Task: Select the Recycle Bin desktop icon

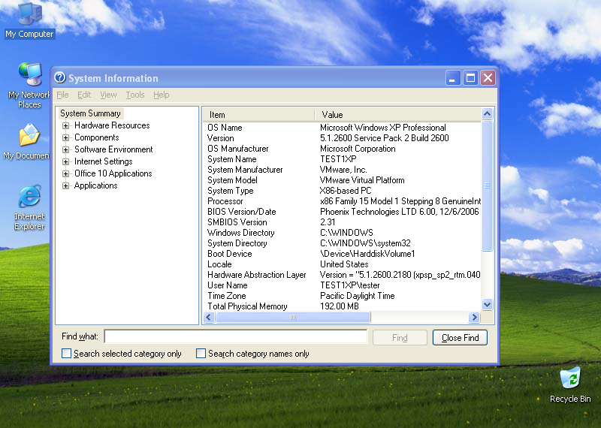Action: [x=570, y=384]
